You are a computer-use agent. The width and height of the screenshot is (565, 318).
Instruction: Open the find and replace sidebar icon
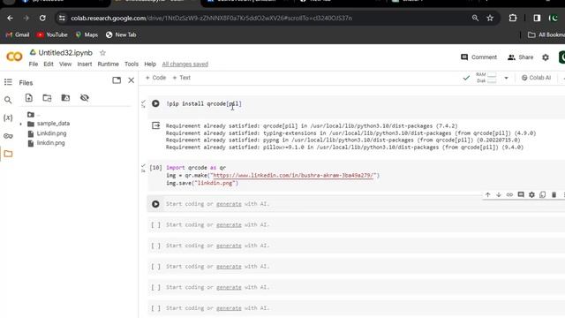coord(8,100)
